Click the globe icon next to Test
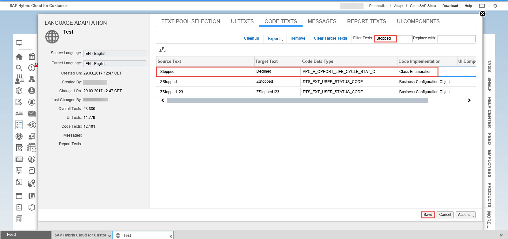The height and width of the screenshot is (239, 508). [x=52, y=37]
